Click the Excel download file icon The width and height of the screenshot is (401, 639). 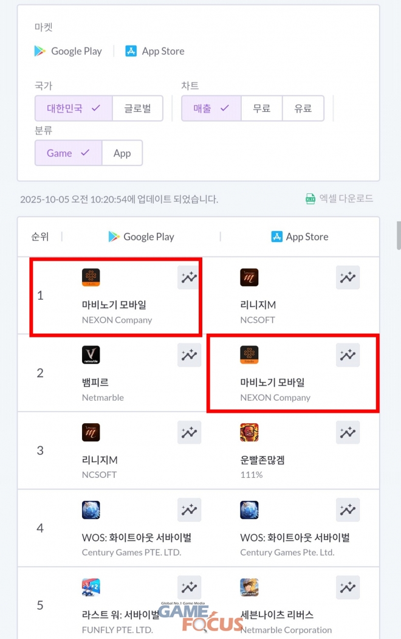pos(310,199)
